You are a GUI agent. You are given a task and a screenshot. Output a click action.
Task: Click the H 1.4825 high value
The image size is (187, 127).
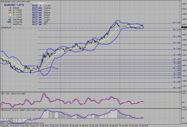click(17, 10)
